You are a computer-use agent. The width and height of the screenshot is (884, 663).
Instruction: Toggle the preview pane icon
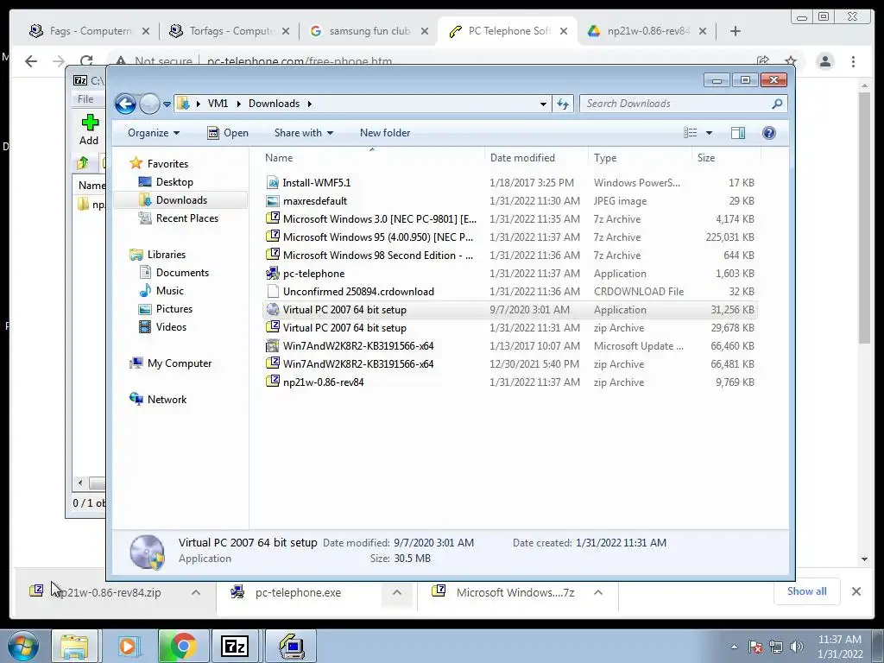tap(737, 133)
